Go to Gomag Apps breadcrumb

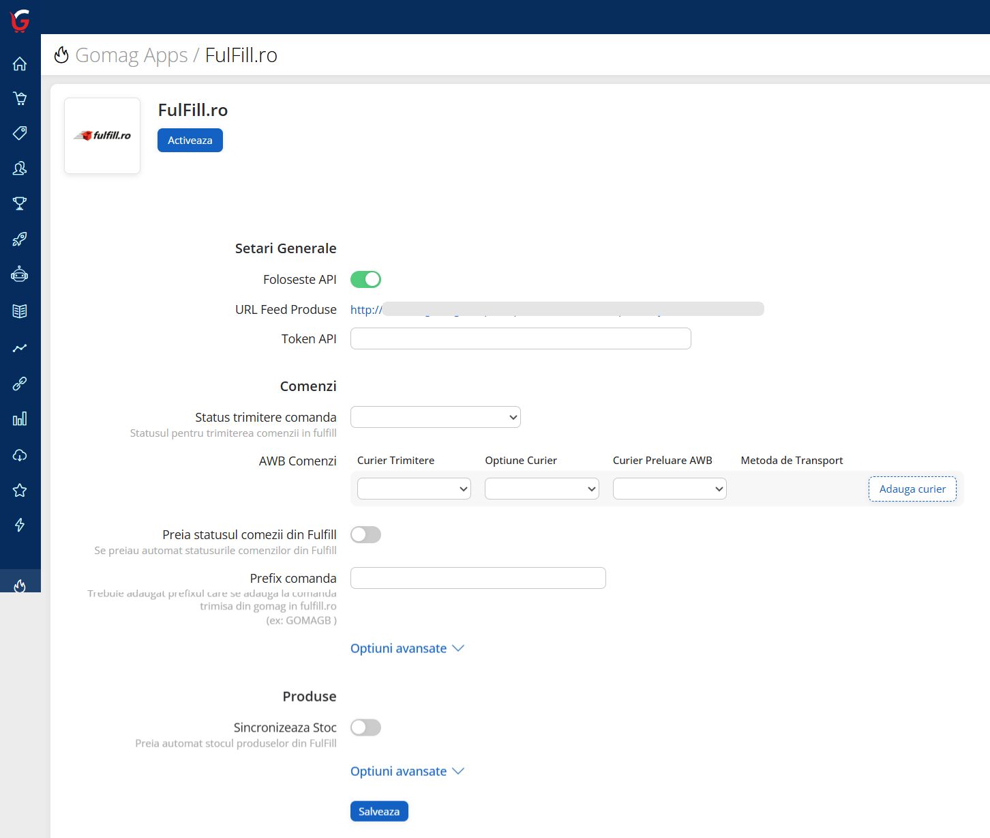(131, 55)
